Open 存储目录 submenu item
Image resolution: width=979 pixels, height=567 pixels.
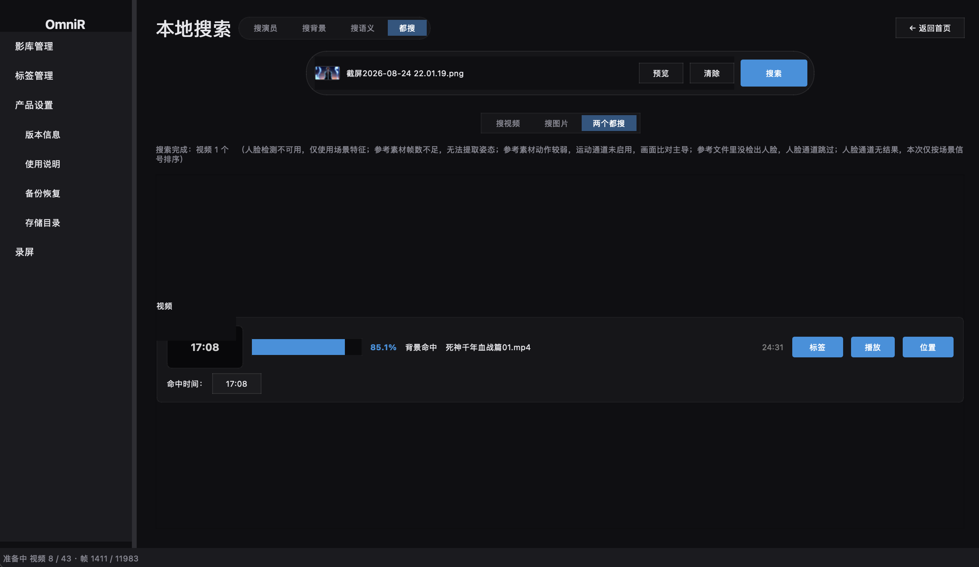coord(43,223)
